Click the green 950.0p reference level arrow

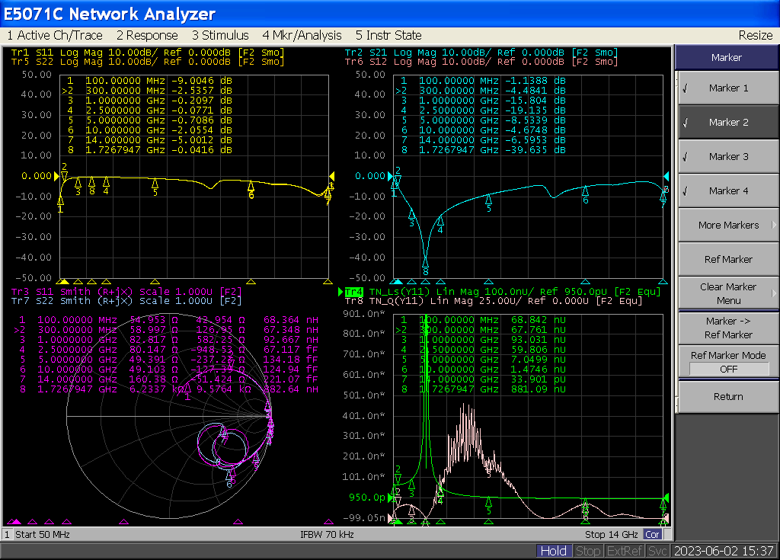pyautogui.click(x=390, y=498)
